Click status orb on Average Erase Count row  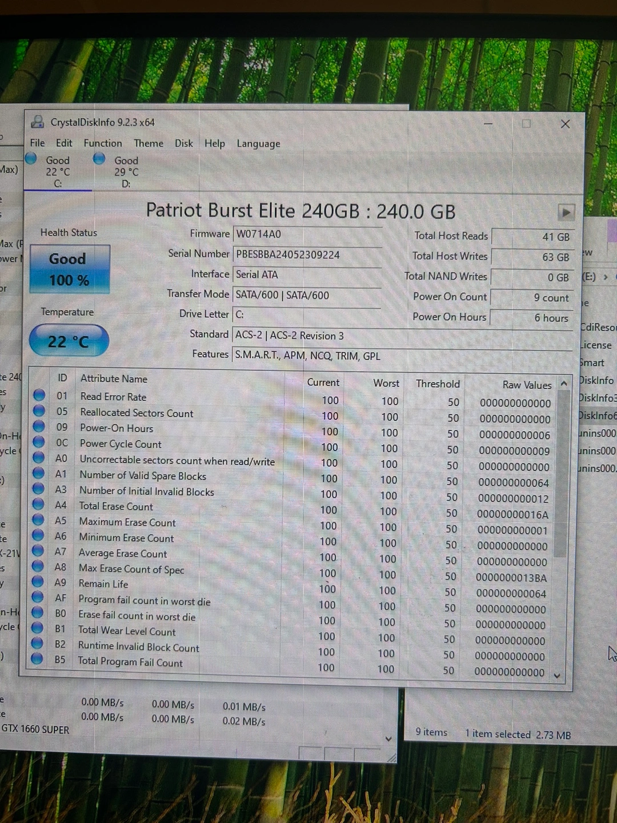click(38, 550)
